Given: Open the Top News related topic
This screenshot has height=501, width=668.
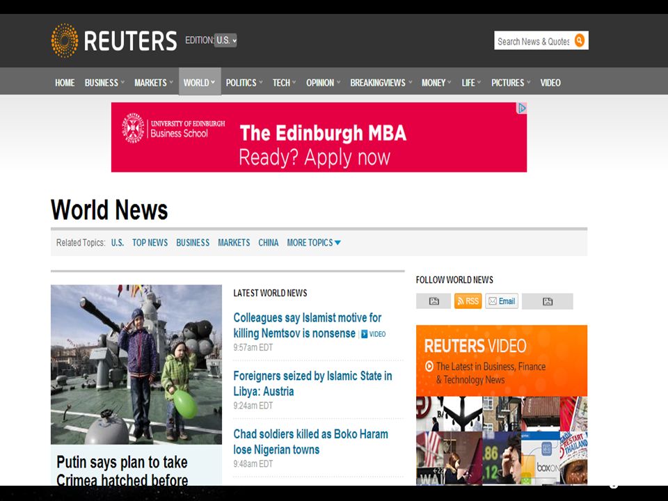Looking at the screenshot, I should coord(150,243).
